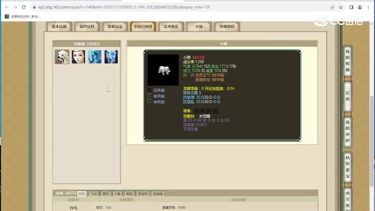Click the first 未开启 skill slot icon
Image resolution: width=375 pixels, height=211 pixels.
150,96
